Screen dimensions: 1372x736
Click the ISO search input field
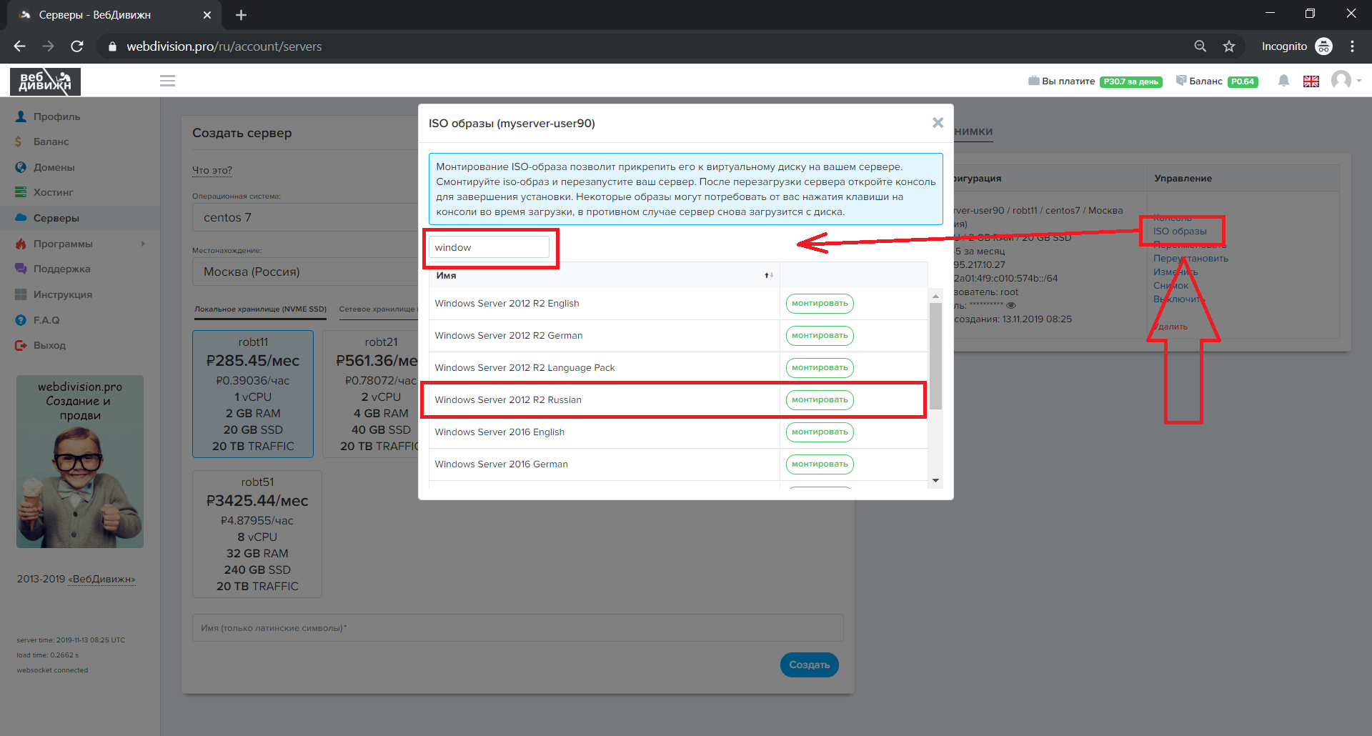(x=489, y=247)
